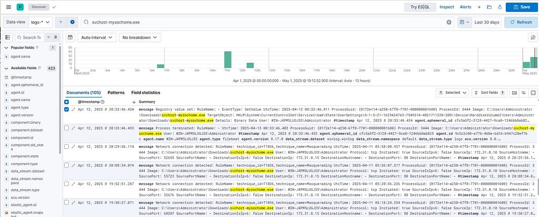Screen dimensions: 539x217
Task: Open chart lens edit icon
Action: tap(533, 37)
